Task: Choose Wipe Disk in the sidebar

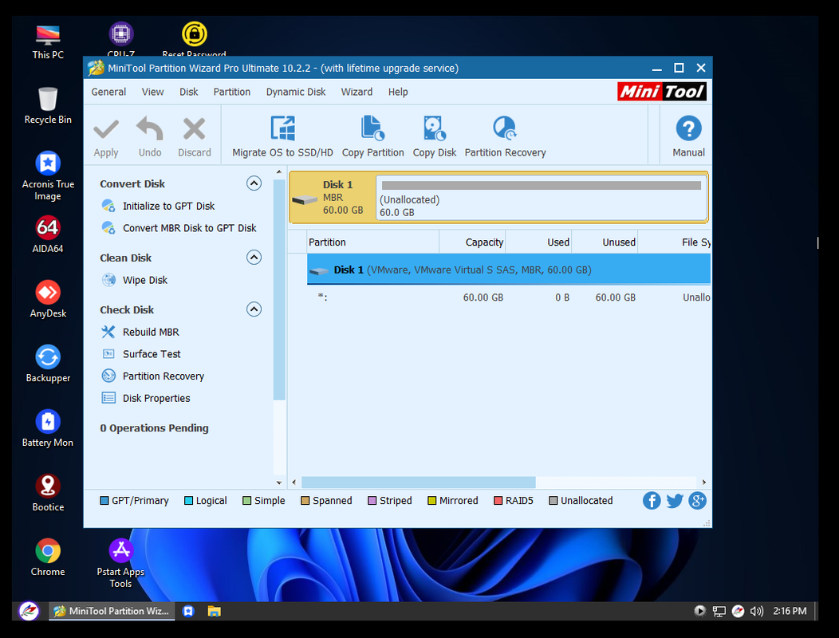Action: (x=145, y=280)
